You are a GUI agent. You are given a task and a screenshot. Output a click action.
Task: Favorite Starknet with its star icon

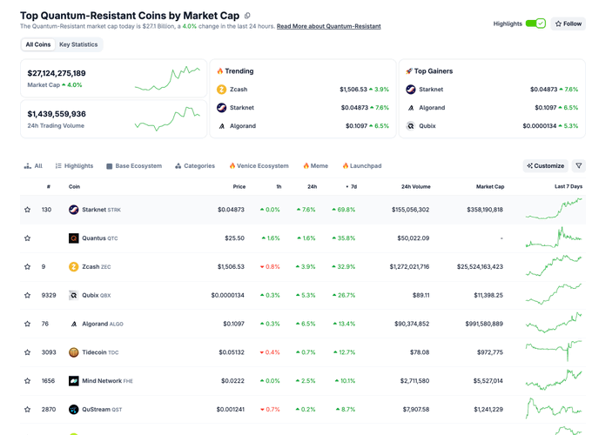pos(27,210)
